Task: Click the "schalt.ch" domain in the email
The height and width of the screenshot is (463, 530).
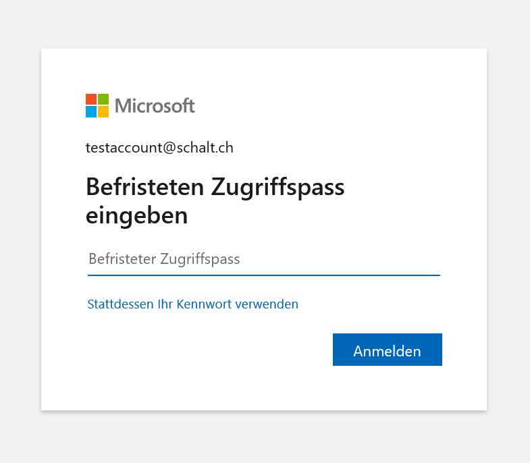Action: click(x=205, y=148)
